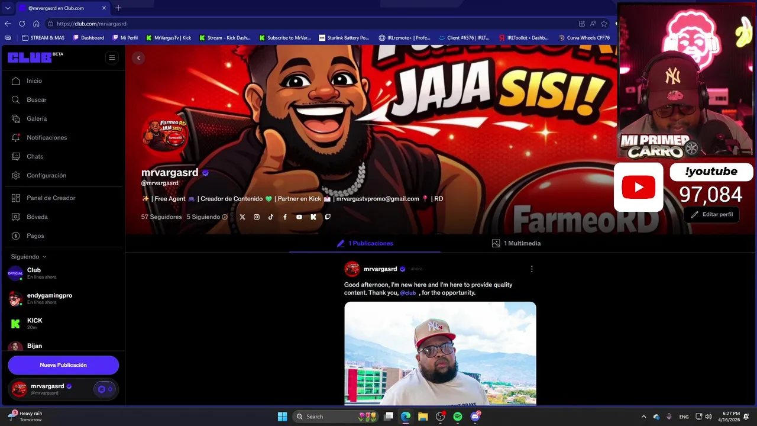Screen dimensions: 757x426
Task: Open the @club mention link in post
Action: click(408, 293)
